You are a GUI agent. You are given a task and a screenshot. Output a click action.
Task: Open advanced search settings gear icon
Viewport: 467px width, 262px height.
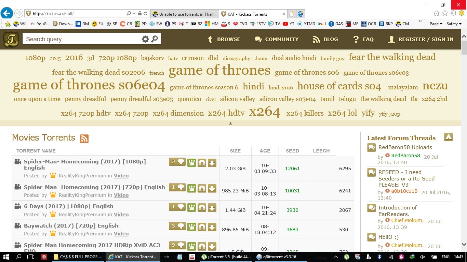(145, 39)
